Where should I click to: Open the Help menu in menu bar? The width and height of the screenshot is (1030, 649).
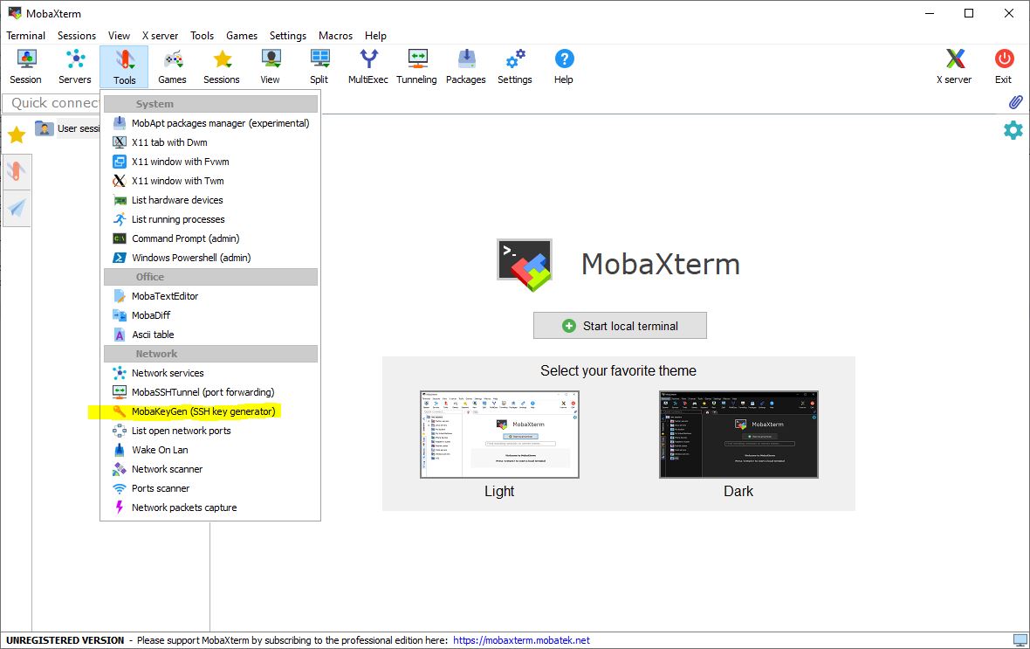point(375,36)
